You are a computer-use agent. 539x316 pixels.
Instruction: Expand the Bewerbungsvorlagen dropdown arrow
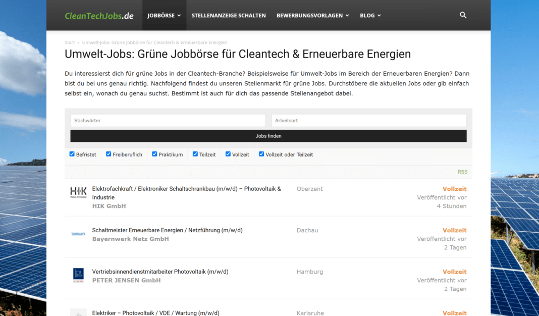click(x=347, y=16)
